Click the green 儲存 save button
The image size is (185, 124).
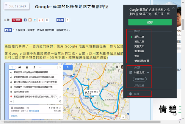pyautogui.click(x=150, y=22)
